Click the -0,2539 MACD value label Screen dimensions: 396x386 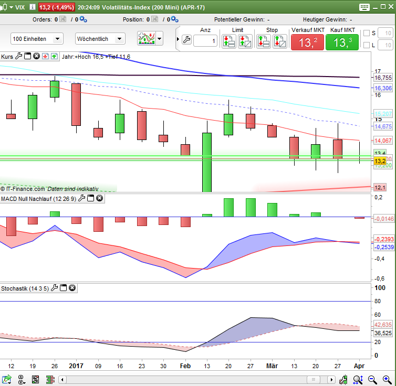click(x=384, y=247)
